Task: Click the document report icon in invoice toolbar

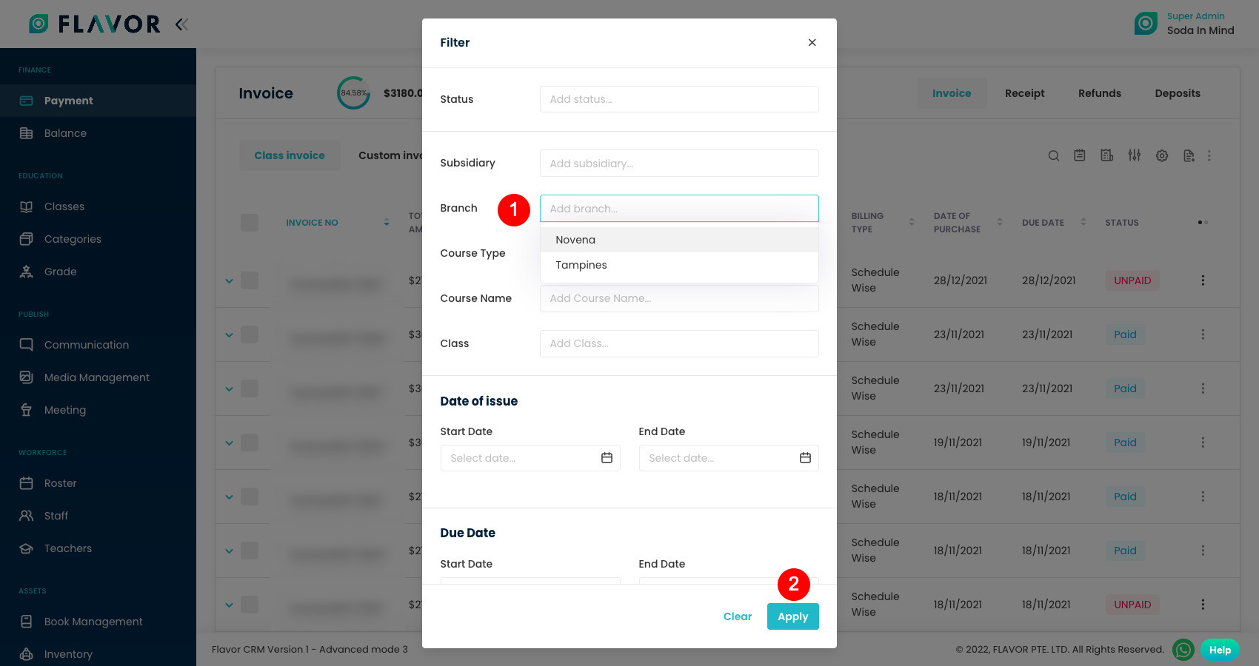Action: (x=1189, y=155)
